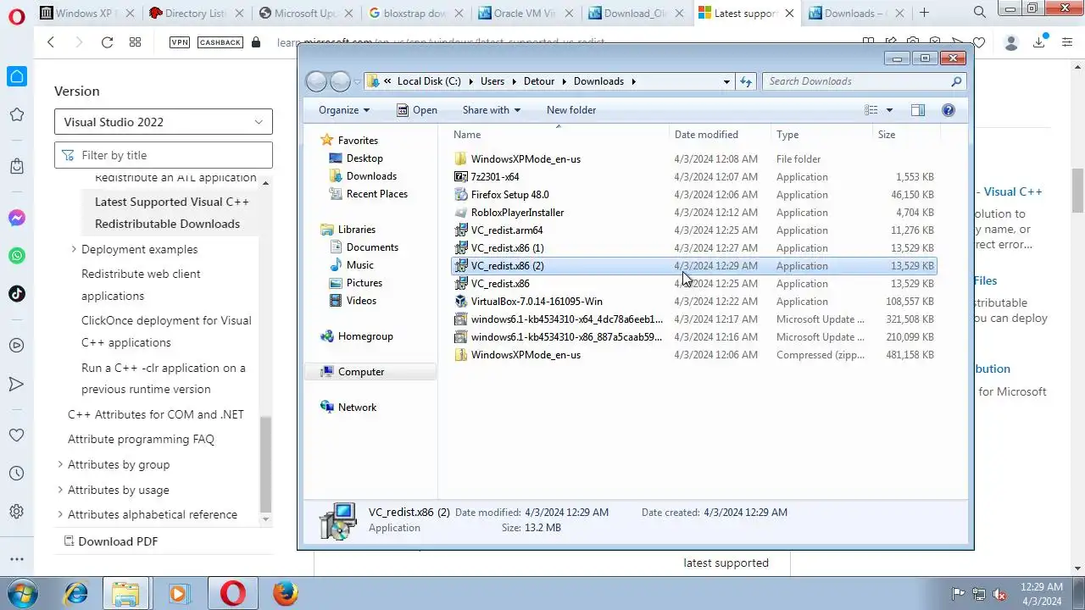Sort files by Date modified column
The image size is (1085, 610).
click(706, 135)
